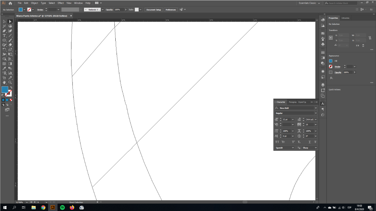
Task: Open the Layers panel icon
Action: pyautogui.click(x=323, y=85)
